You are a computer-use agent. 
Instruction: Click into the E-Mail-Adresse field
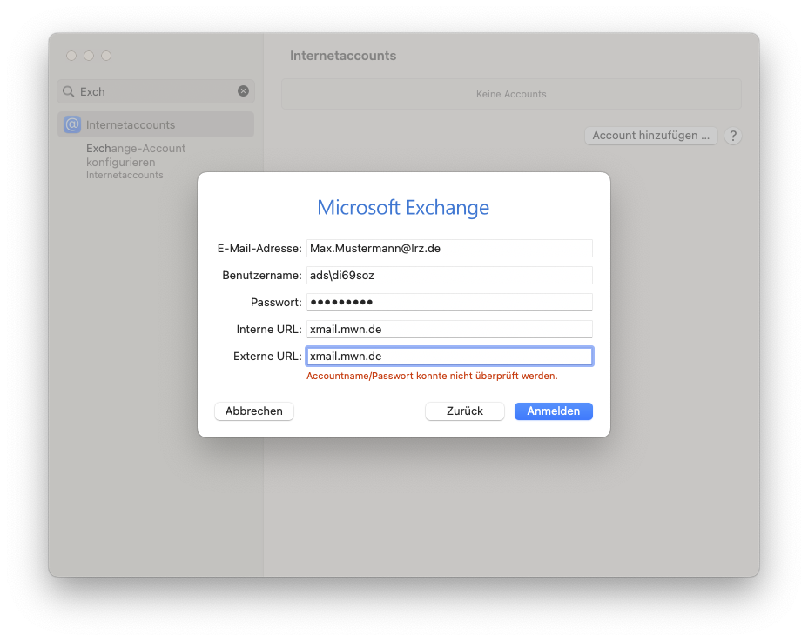point(449,249)
